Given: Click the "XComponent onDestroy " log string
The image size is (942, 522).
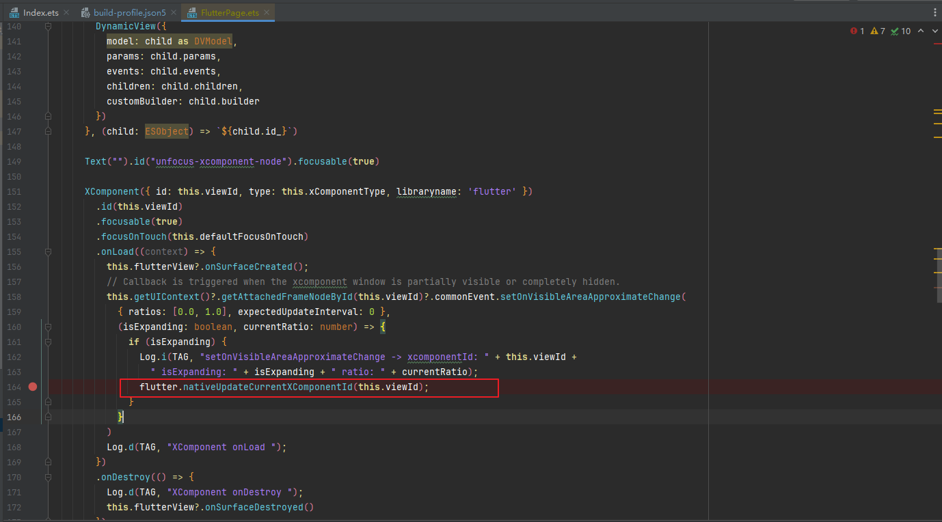Looking at the screenshot, I should (x=232, y=492).
